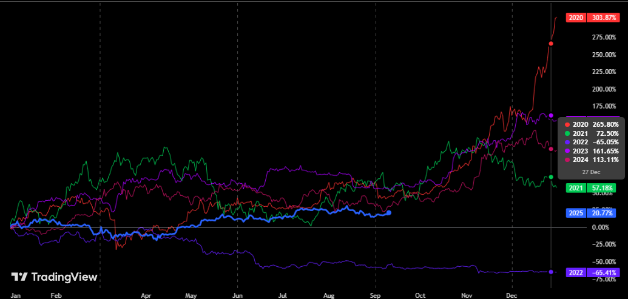628x299 pixels.
Task: Click the blue 2025 line endpoint dot
Action: [388, 212]
